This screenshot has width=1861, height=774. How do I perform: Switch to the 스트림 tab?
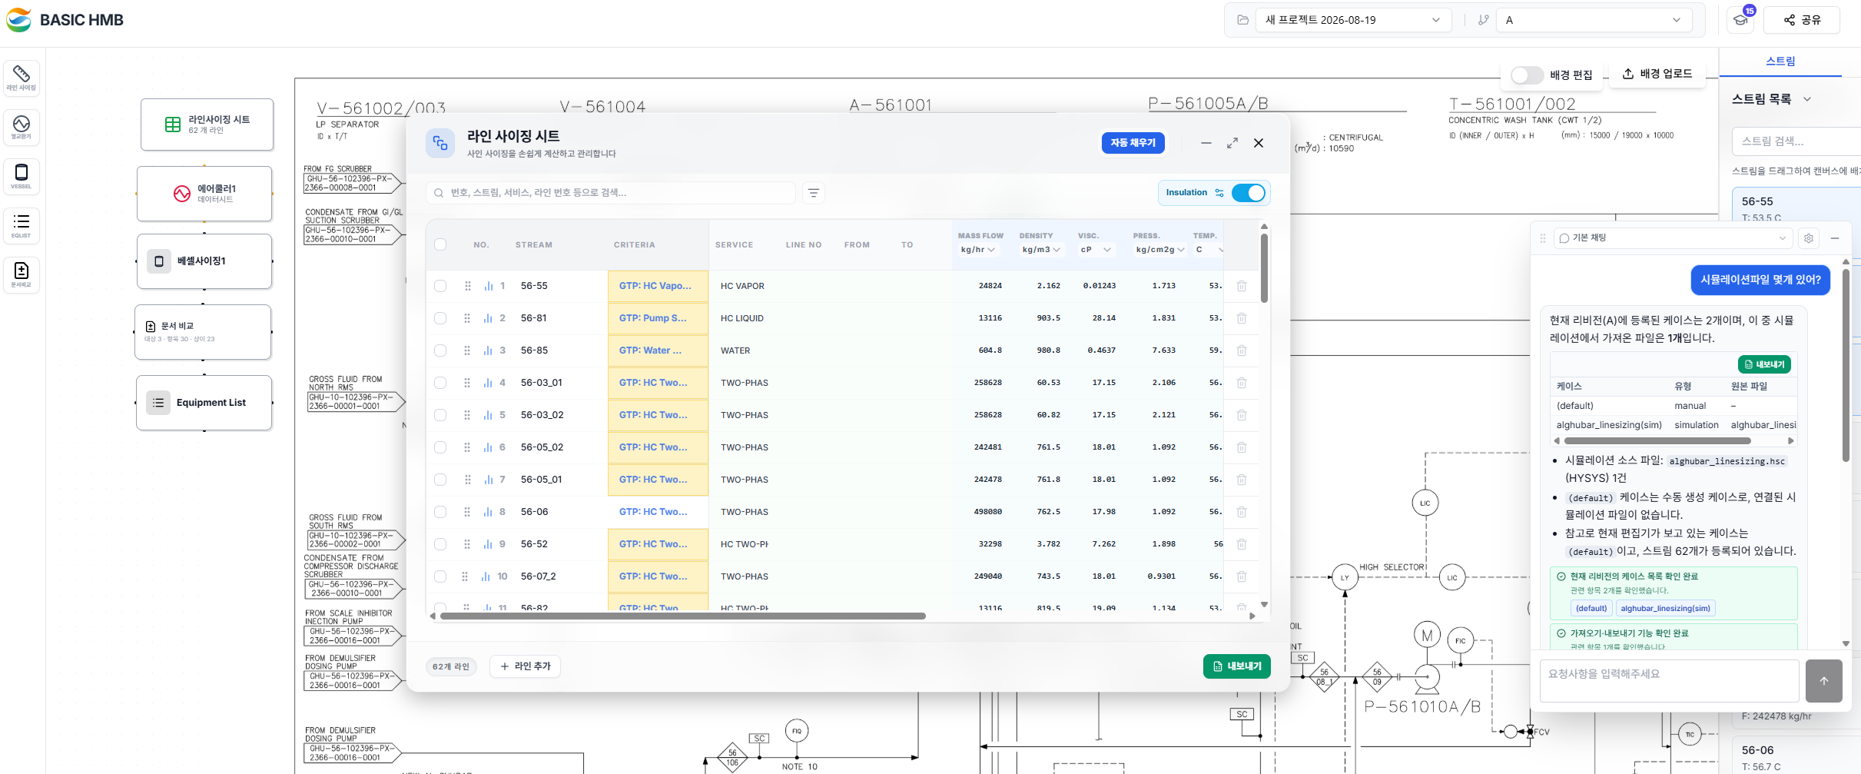click(1780, 61)
